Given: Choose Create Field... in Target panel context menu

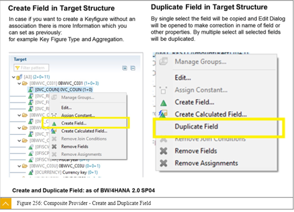Looking at the screenshot, I should click(74, 123).
